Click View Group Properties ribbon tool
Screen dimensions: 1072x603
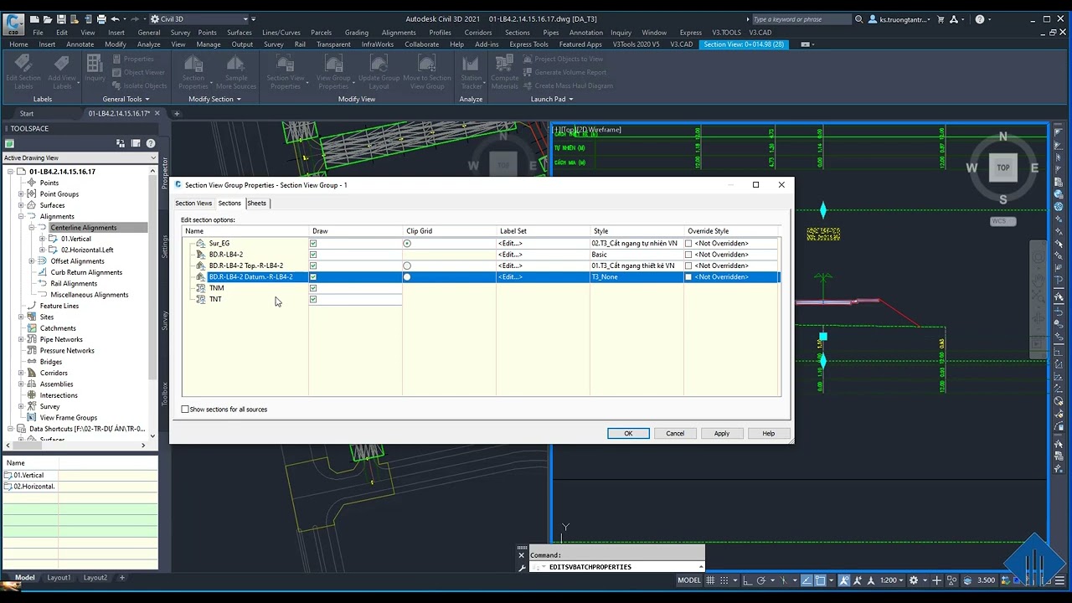coord(333,73)
